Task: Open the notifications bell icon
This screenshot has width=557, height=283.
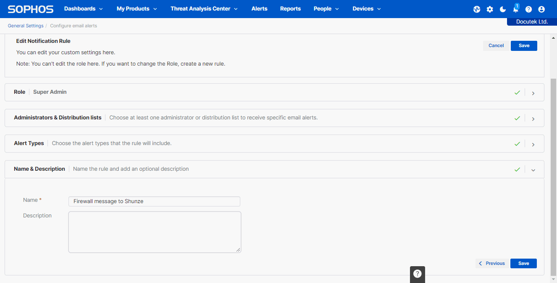Action: click(x=516, y=9)
